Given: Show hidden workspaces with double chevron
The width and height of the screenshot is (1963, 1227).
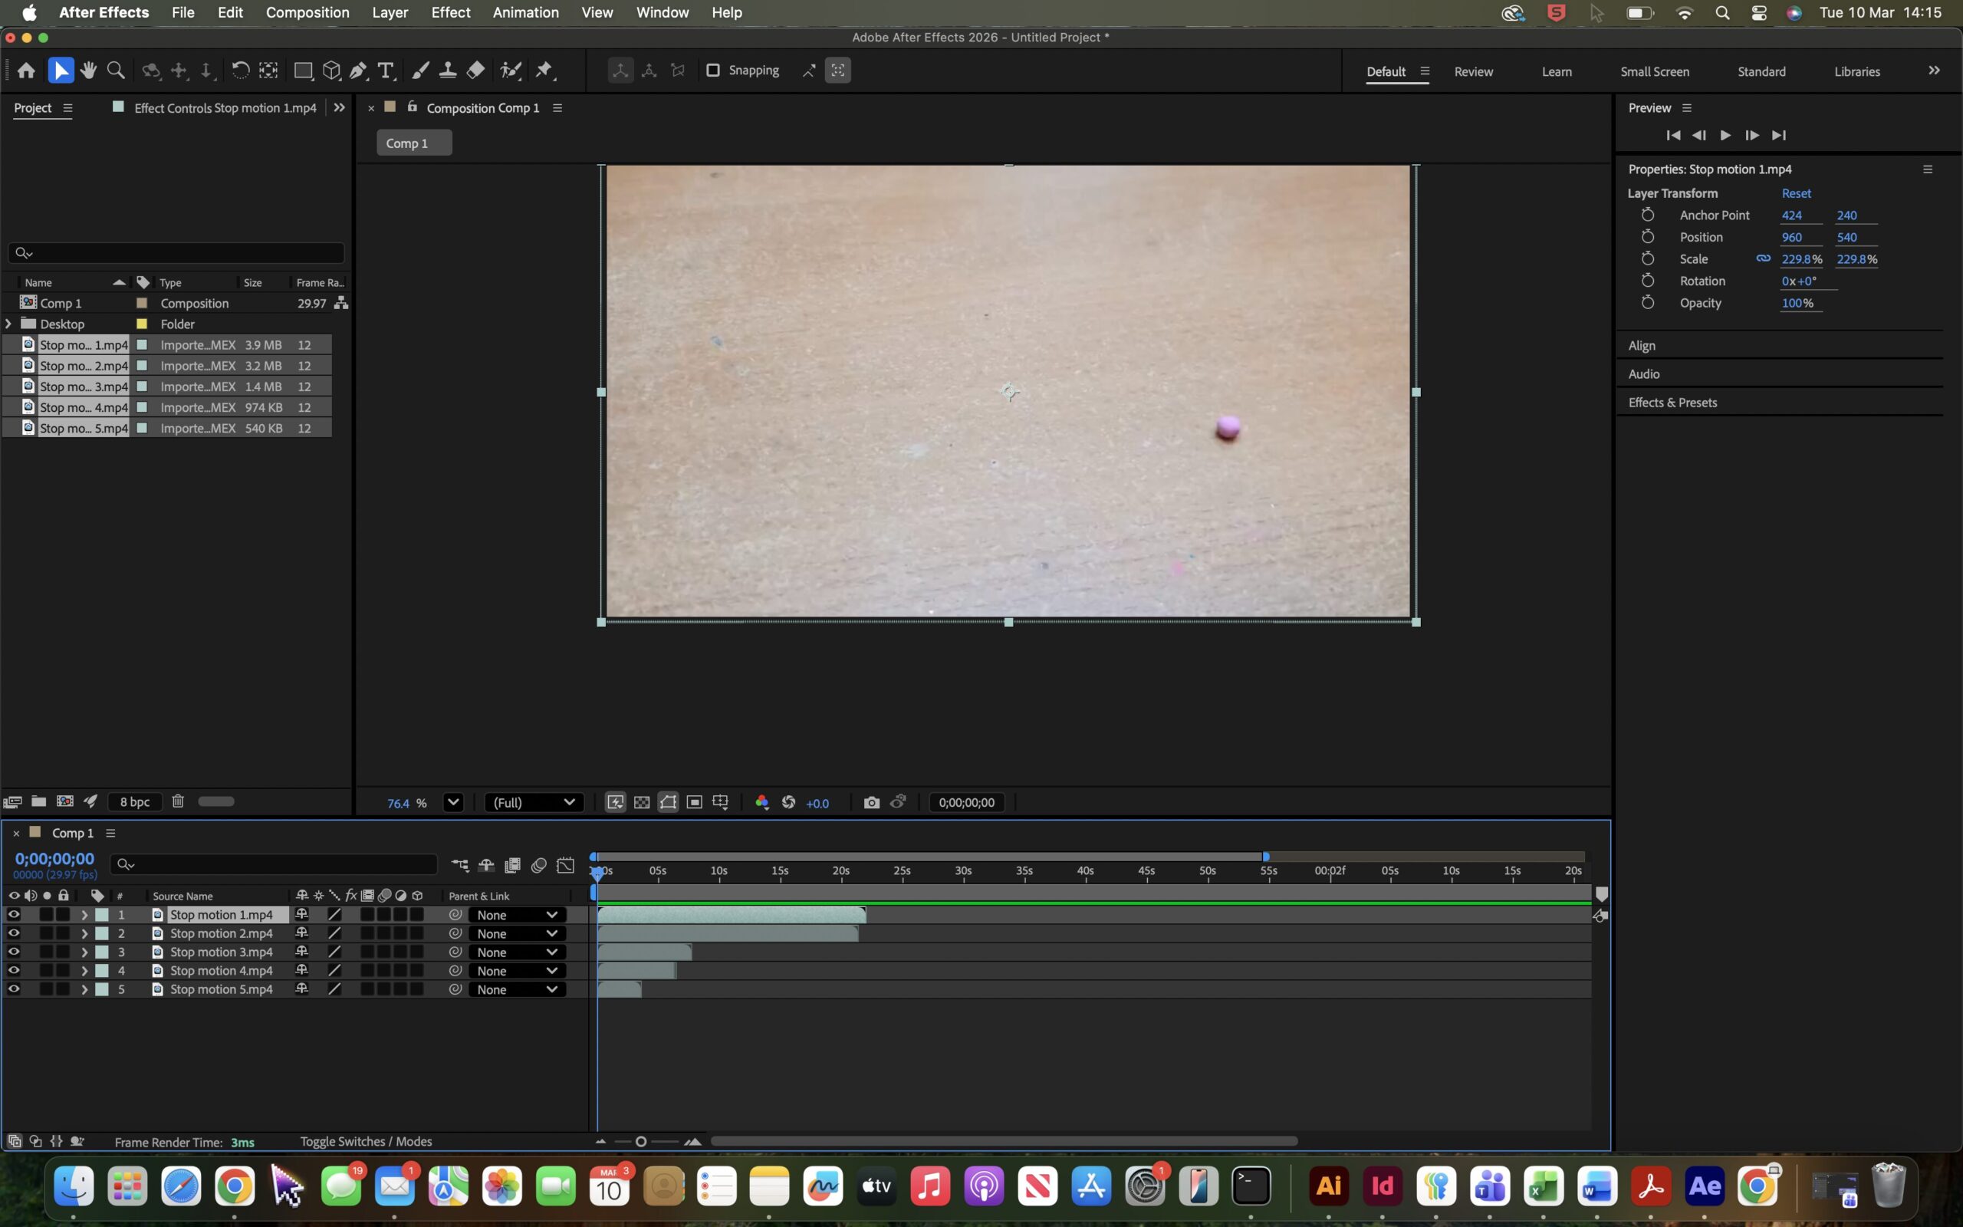Looking at the screenshot, I should click(1934, 71).
